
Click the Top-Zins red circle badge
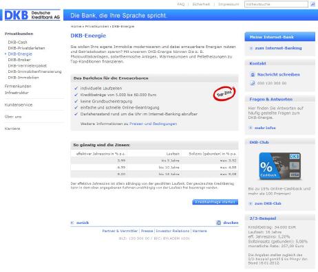(x=224, y=93)
